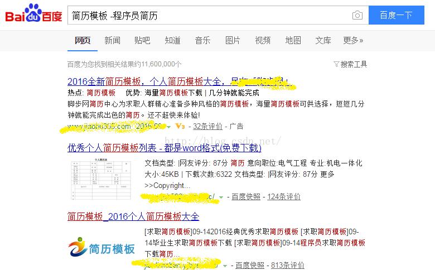Screen dimensions: 435x270
Task: Open 简历模板_2016个人简历模板大全 result link
Action: click(133, 216)
